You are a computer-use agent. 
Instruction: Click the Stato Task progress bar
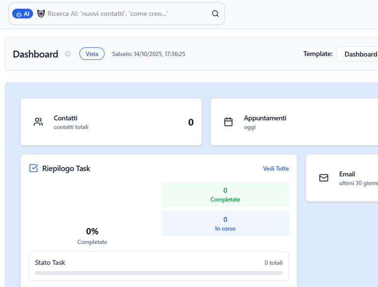tap(158, 273)
